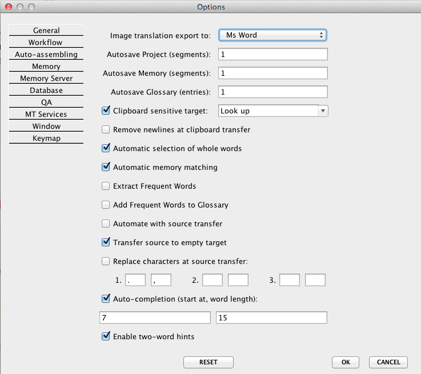Screen dimensions: 421x374
Task: Check Add Frequent Words to Glossary
Action: (106, 205)
